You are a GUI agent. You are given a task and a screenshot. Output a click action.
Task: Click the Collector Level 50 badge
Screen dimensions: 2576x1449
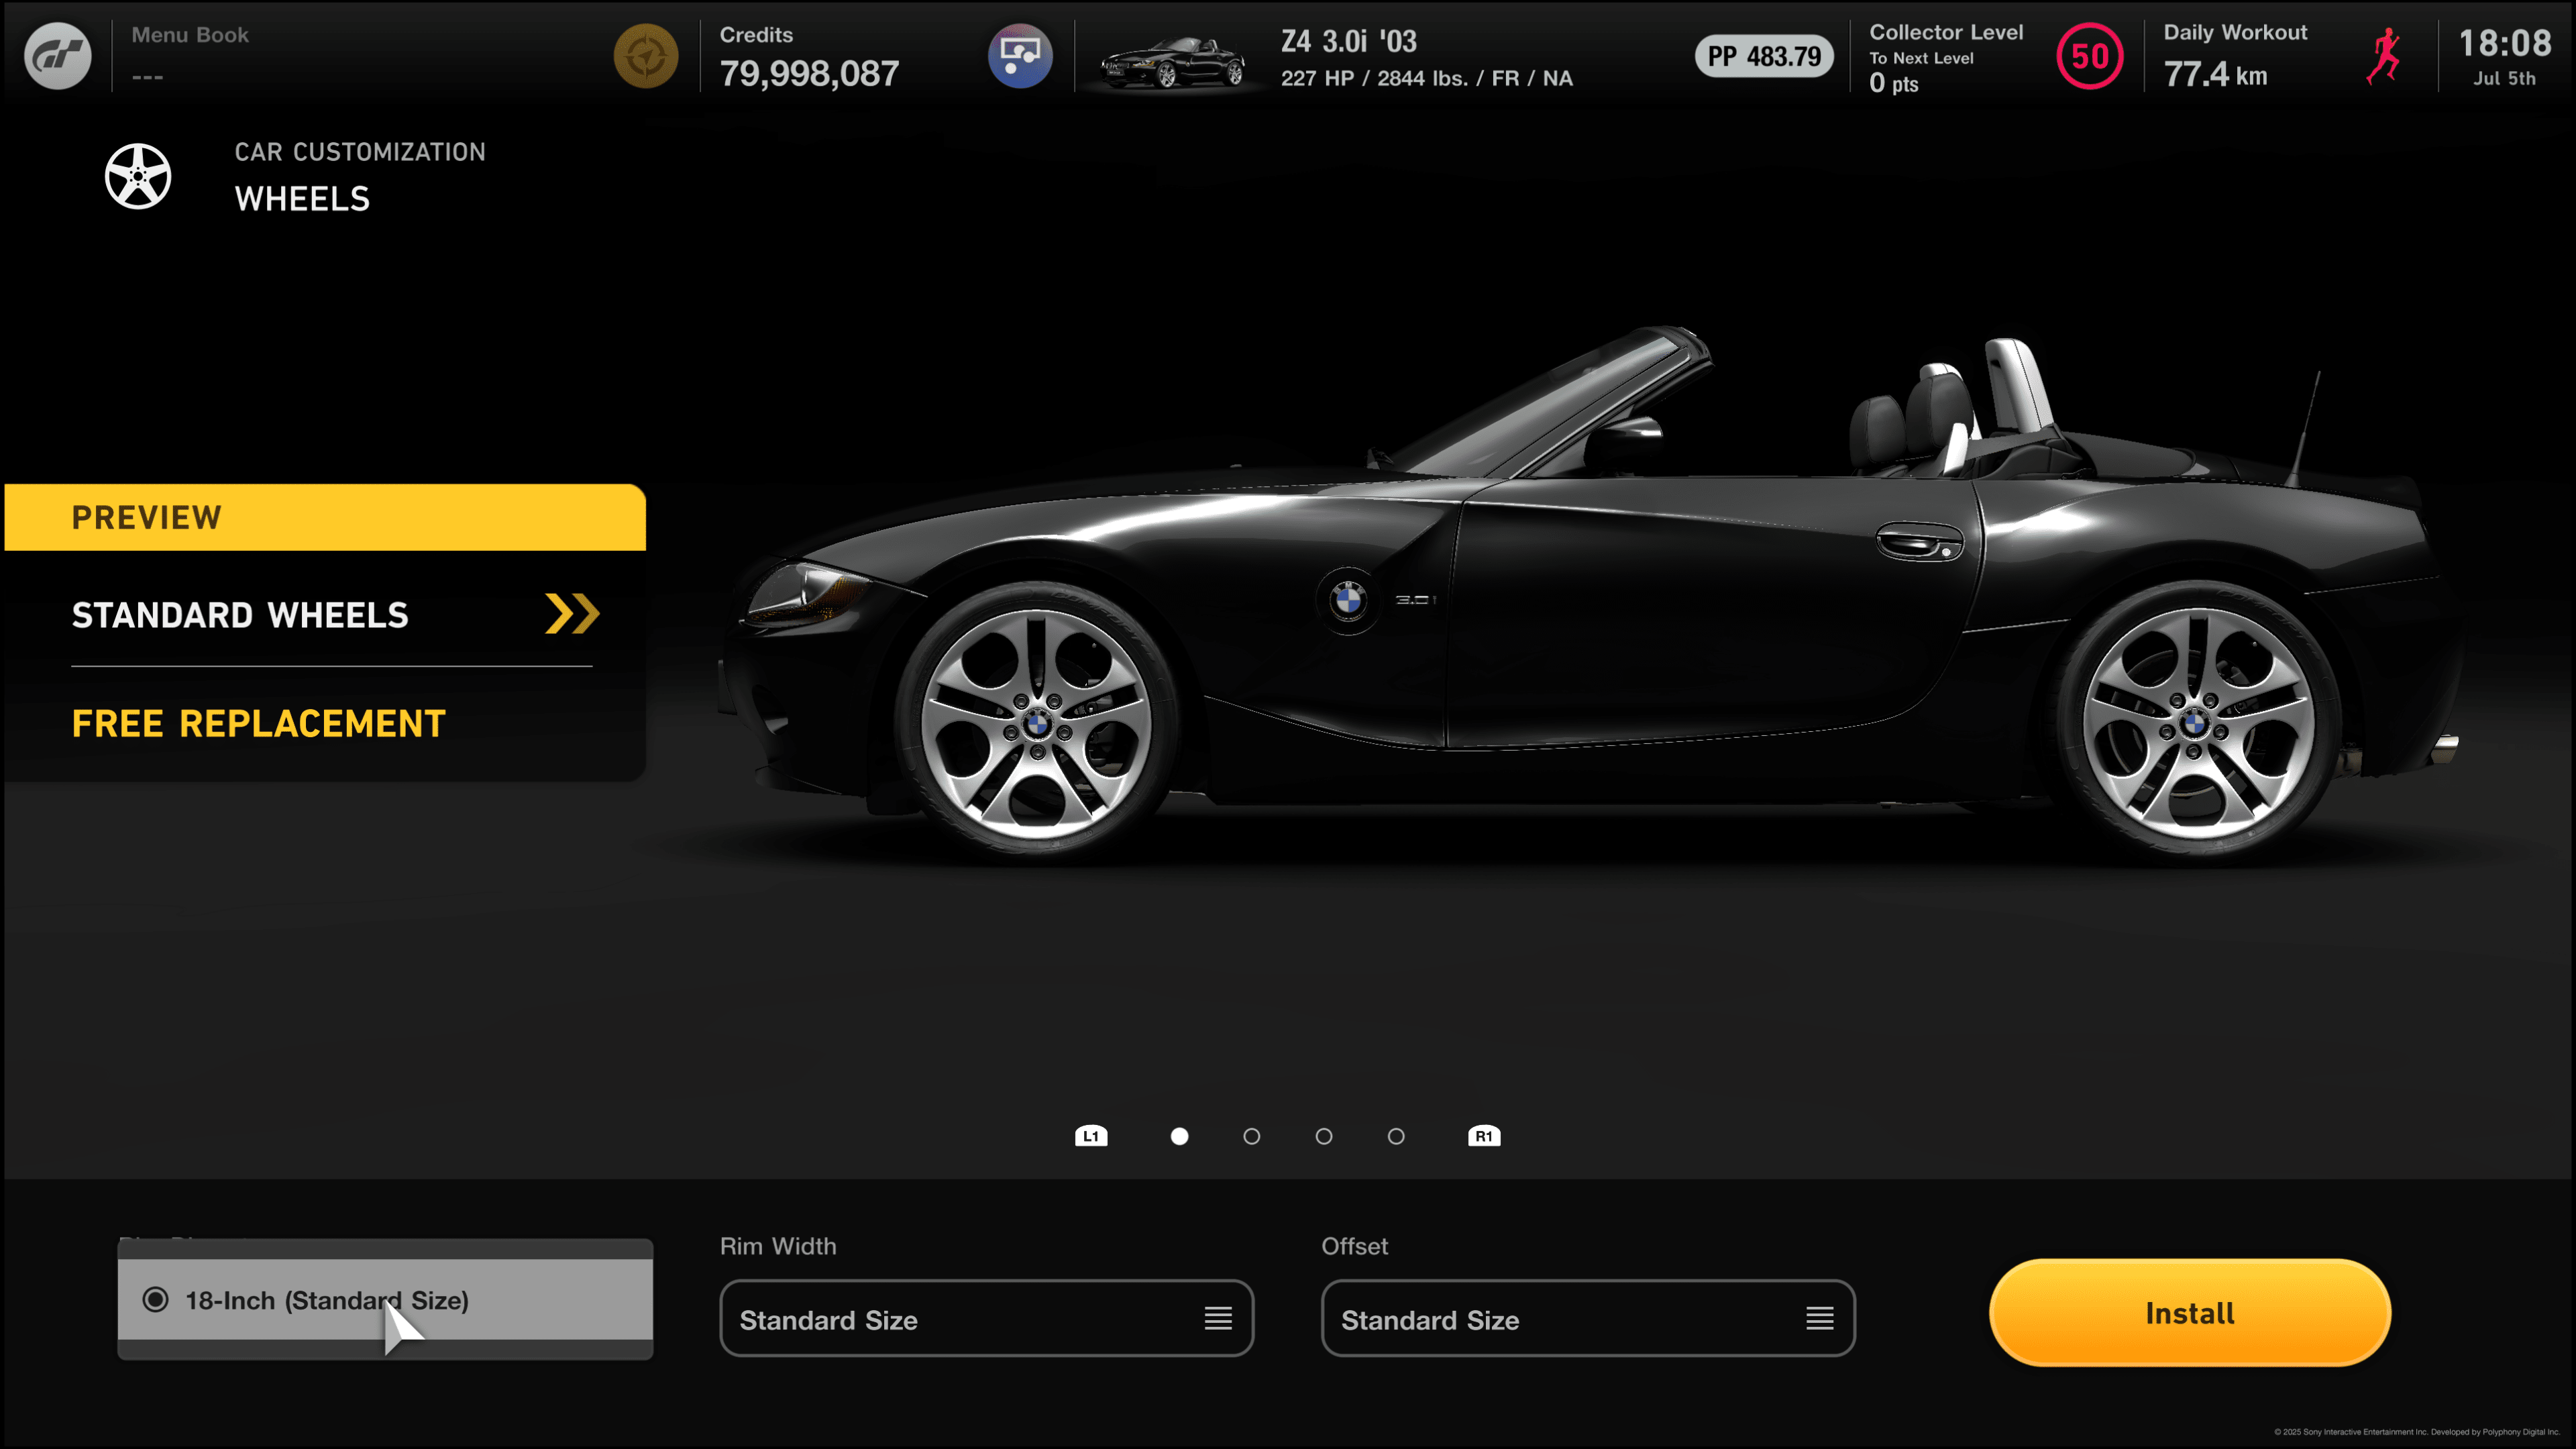coord(2089,56)
